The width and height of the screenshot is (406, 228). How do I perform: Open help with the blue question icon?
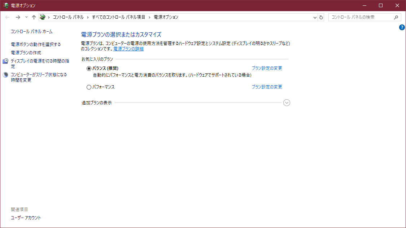[402, 27]
